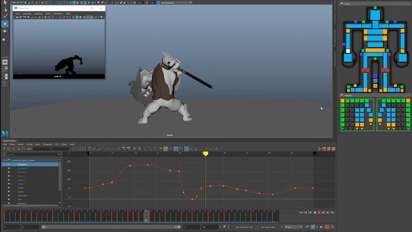Click the range slider bar
The height and width of the screenshot is (232, 412).
(x=111, y=227)
